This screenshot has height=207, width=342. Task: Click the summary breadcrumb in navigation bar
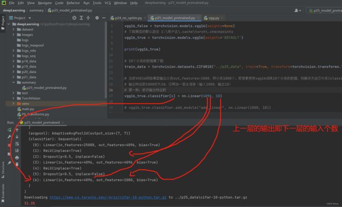point(36,10)
